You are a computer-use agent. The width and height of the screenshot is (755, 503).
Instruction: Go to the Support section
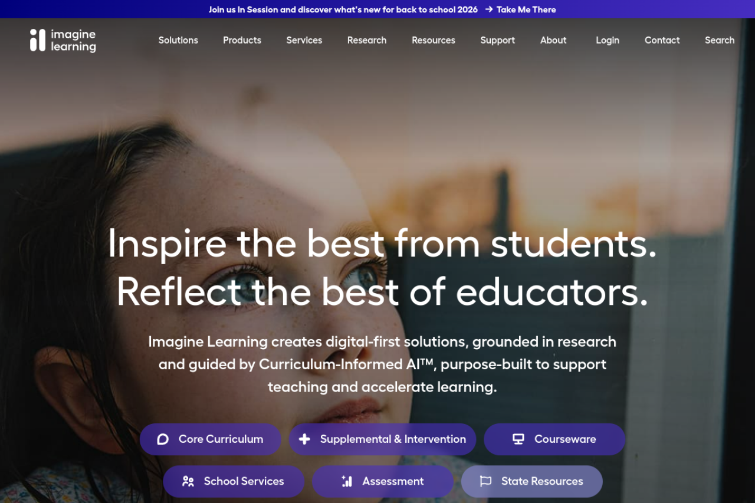[497, 40]
